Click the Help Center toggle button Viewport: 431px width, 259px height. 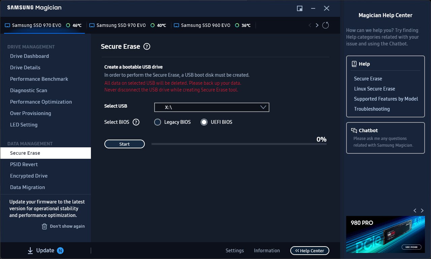point(310,251)
